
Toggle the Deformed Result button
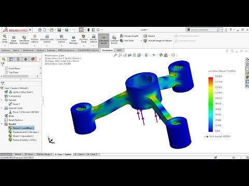click(x=104, y=41)
